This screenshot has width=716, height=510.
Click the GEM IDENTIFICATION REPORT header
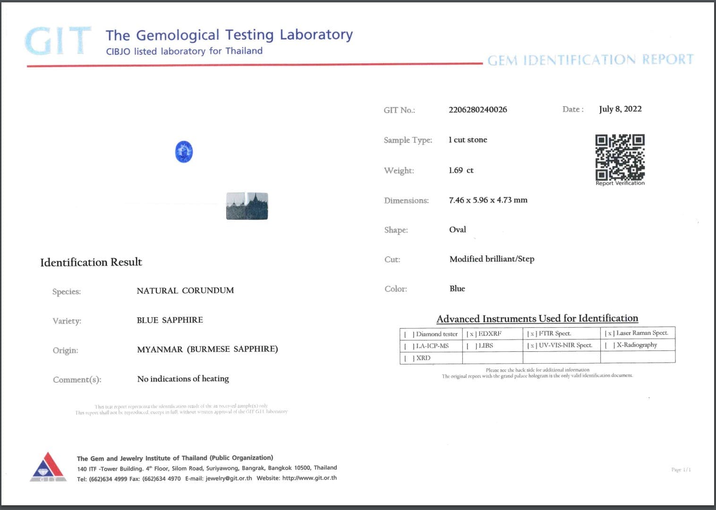click(589, 60)
